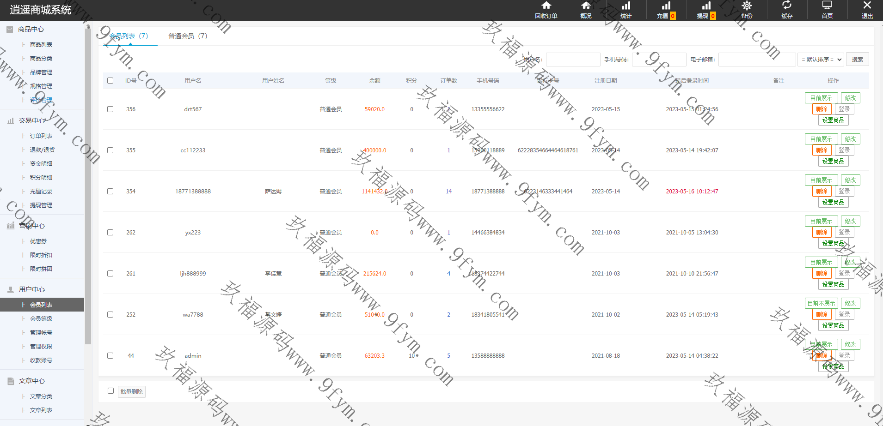
Task: Click the sidebar vertical scrollbar
Action: coord(88,185)
